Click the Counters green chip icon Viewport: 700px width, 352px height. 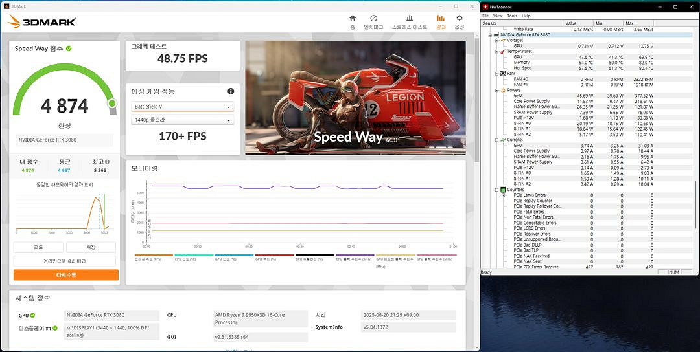click(503, 190)
